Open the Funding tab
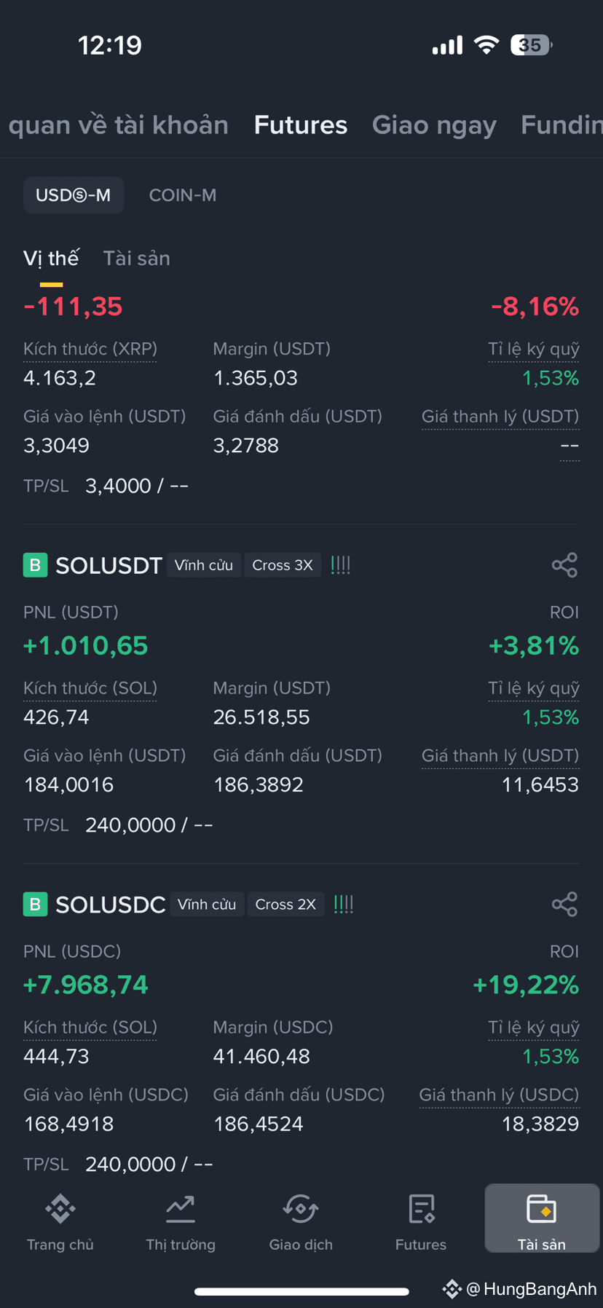 click(561, 125)
